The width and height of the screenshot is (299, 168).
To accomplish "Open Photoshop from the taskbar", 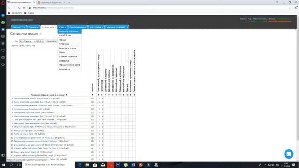I will pos(118,165).
